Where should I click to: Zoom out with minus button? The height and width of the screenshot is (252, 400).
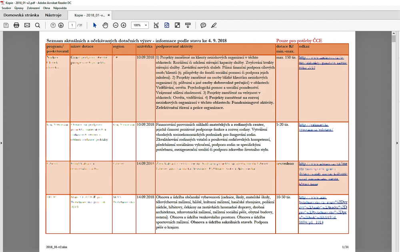click(116, 25)
